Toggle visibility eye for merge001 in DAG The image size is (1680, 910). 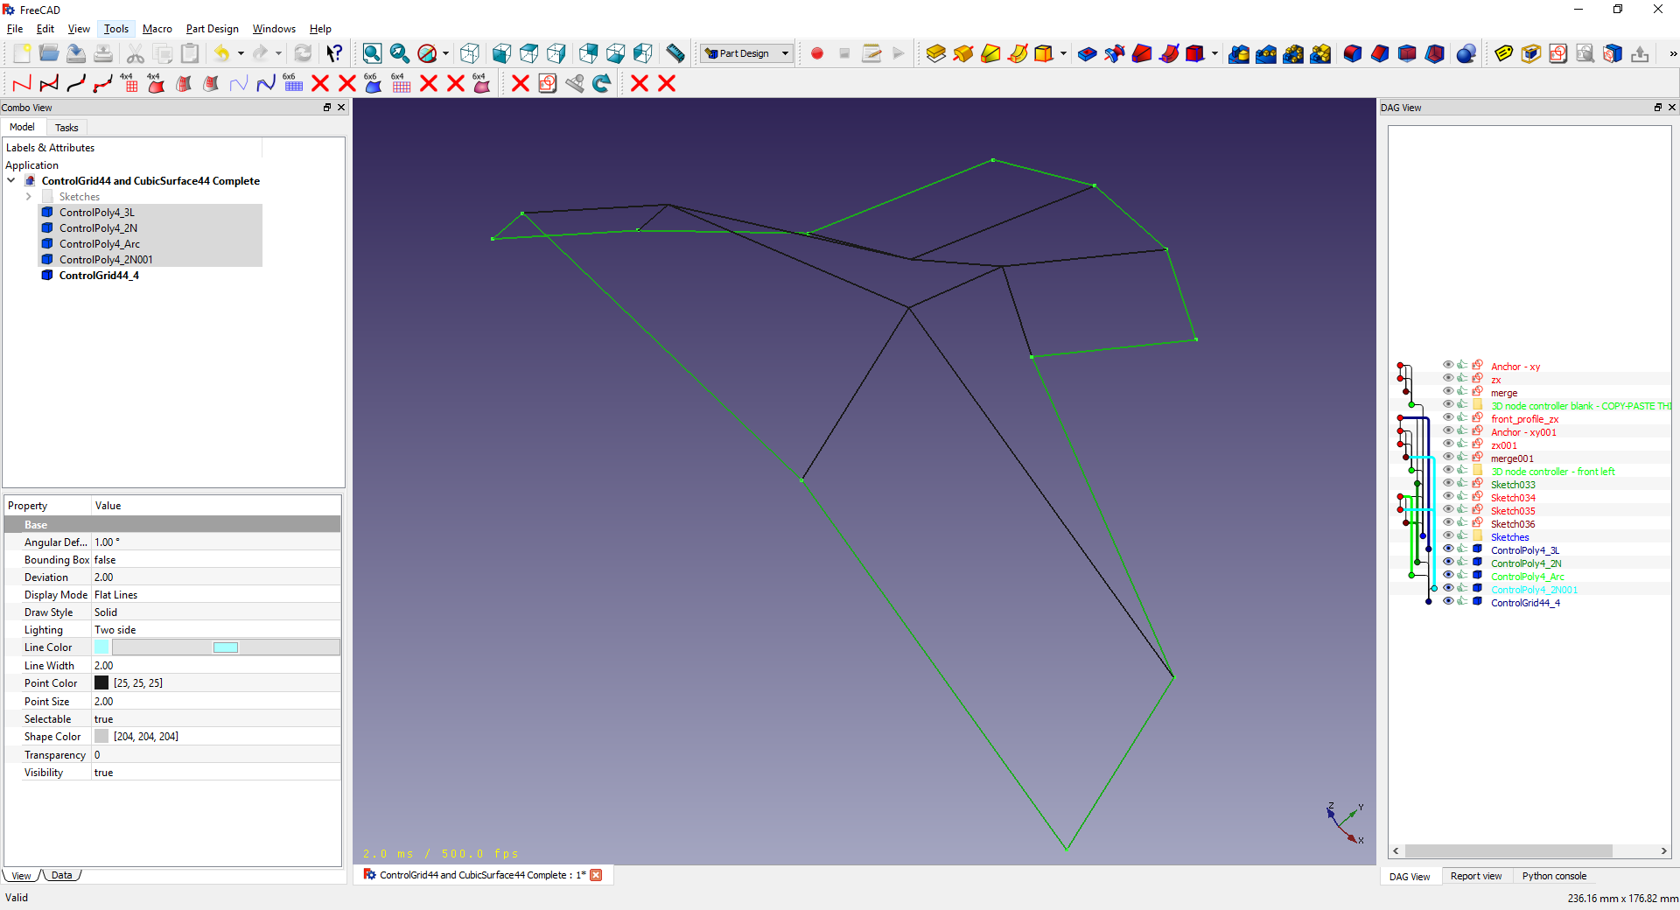(1448, 458)
